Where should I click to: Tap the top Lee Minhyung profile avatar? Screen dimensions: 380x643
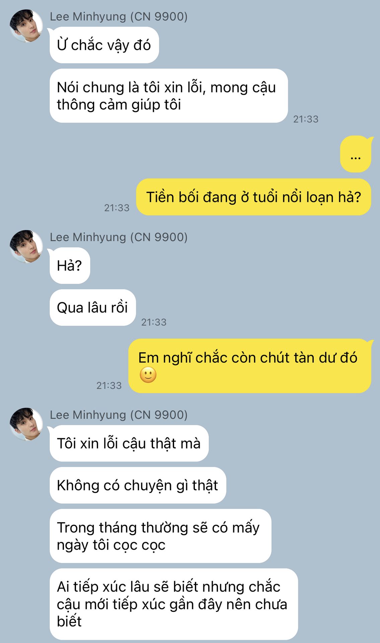(26, 26)
